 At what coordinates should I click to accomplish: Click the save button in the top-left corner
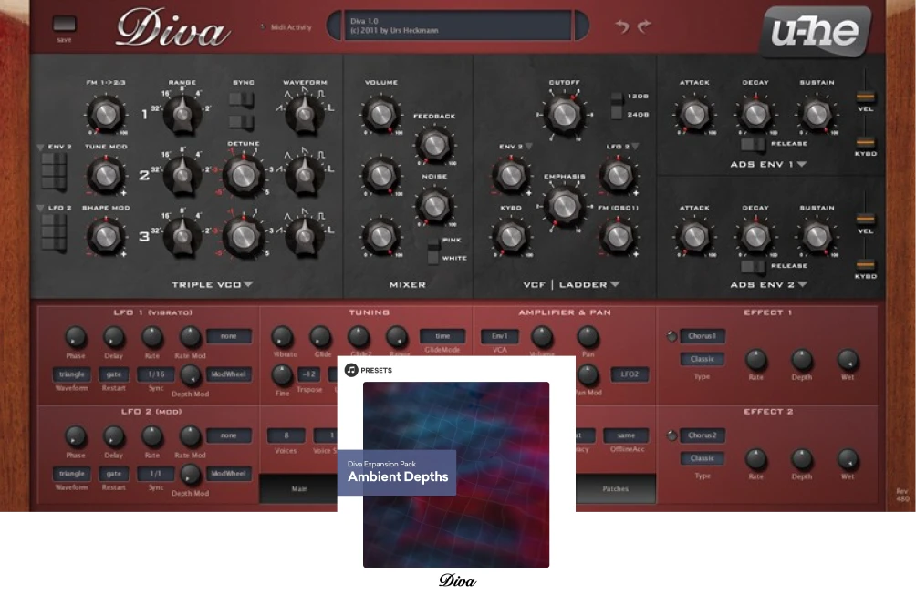(64, 26)
